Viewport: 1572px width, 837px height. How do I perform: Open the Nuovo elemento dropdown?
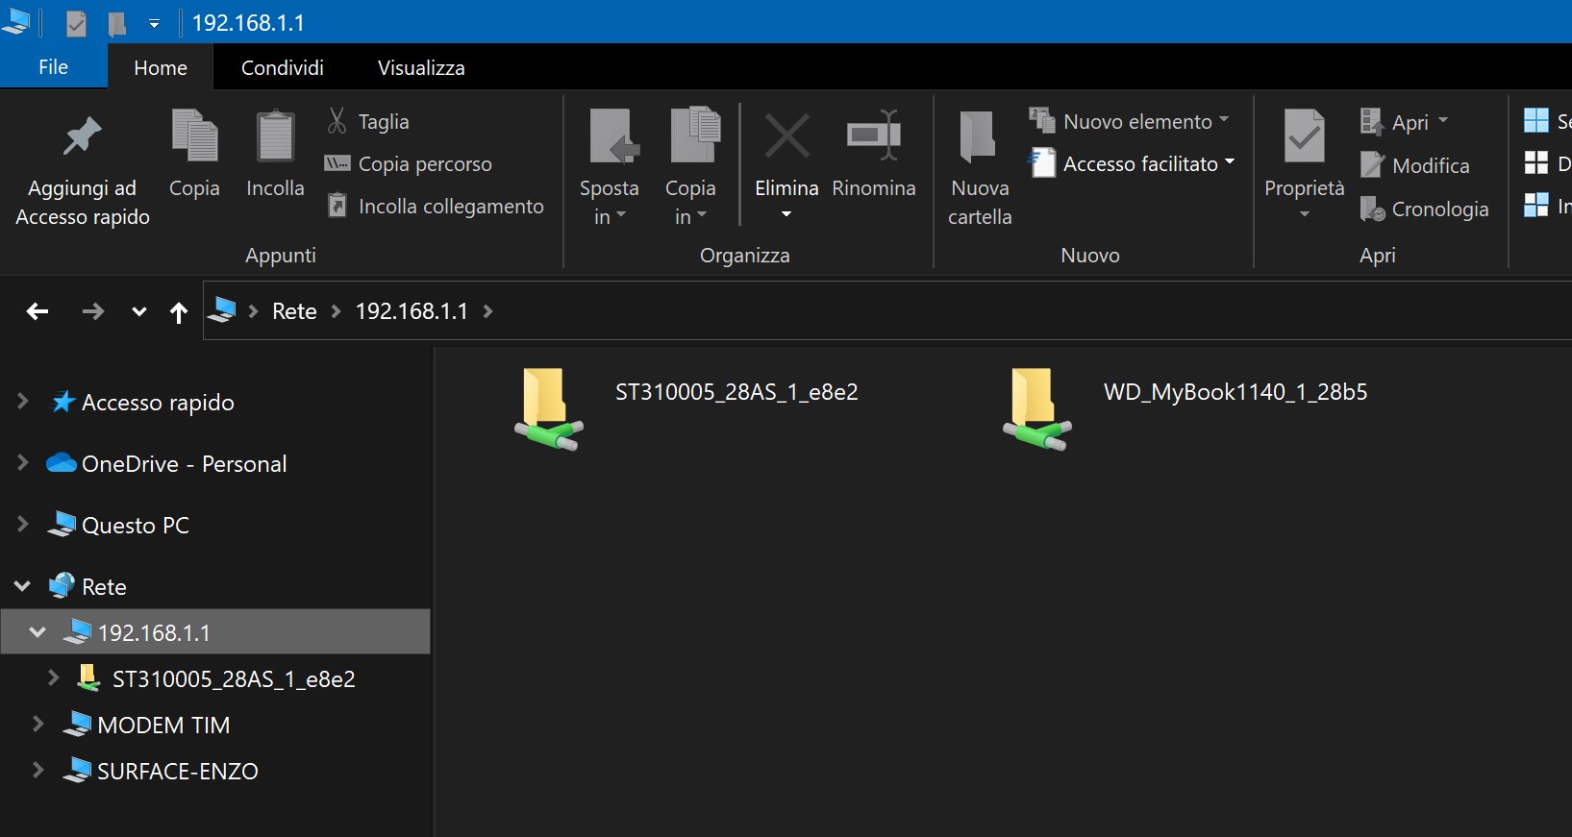[x=1129, y=121]
